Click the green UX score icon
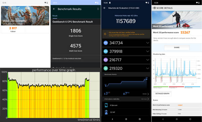This screenshot has width=202, height=122. pyautogui.click(x=106, y=68)
